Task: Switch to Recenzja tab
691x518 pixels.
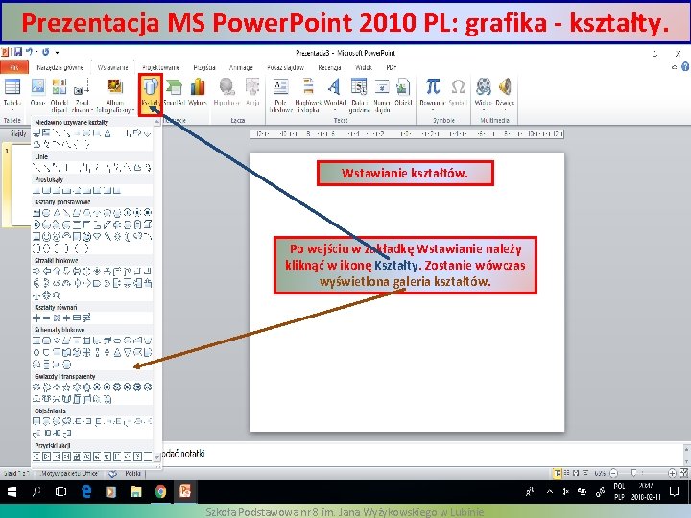Action: 329,67
